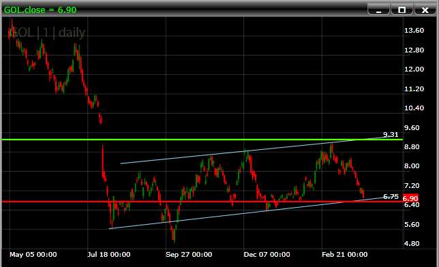The image size is (439, 267).
Task: Maximize the GOL chart window
Action: (x=402, y=10)
